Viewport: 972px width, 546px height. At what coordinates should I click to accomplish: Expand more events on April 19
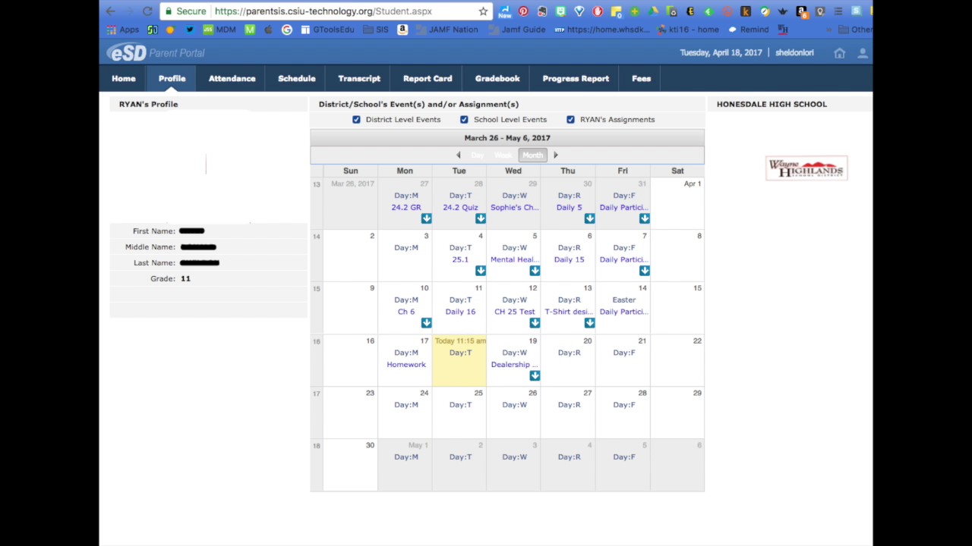click(x=535, y=375)
